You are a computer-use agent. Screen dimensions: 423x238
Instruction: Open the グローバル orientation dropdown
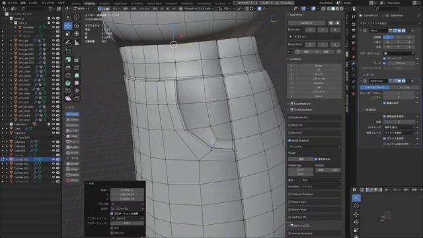(127, 209)
